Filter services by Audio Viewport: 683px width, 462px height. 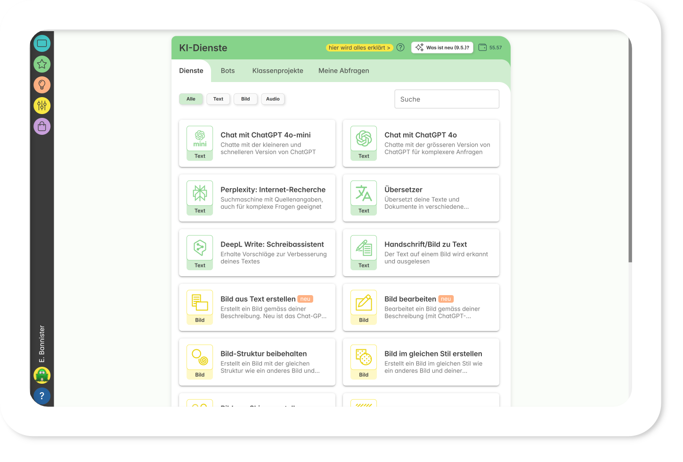[273, 99]
